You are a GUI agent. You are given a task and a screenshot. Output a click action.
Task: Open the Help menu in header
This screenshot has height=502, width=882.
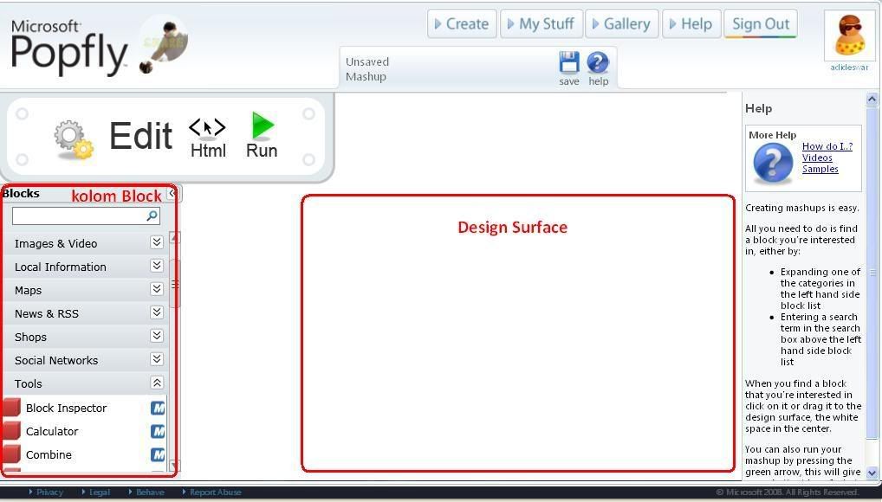pos(691,23)
